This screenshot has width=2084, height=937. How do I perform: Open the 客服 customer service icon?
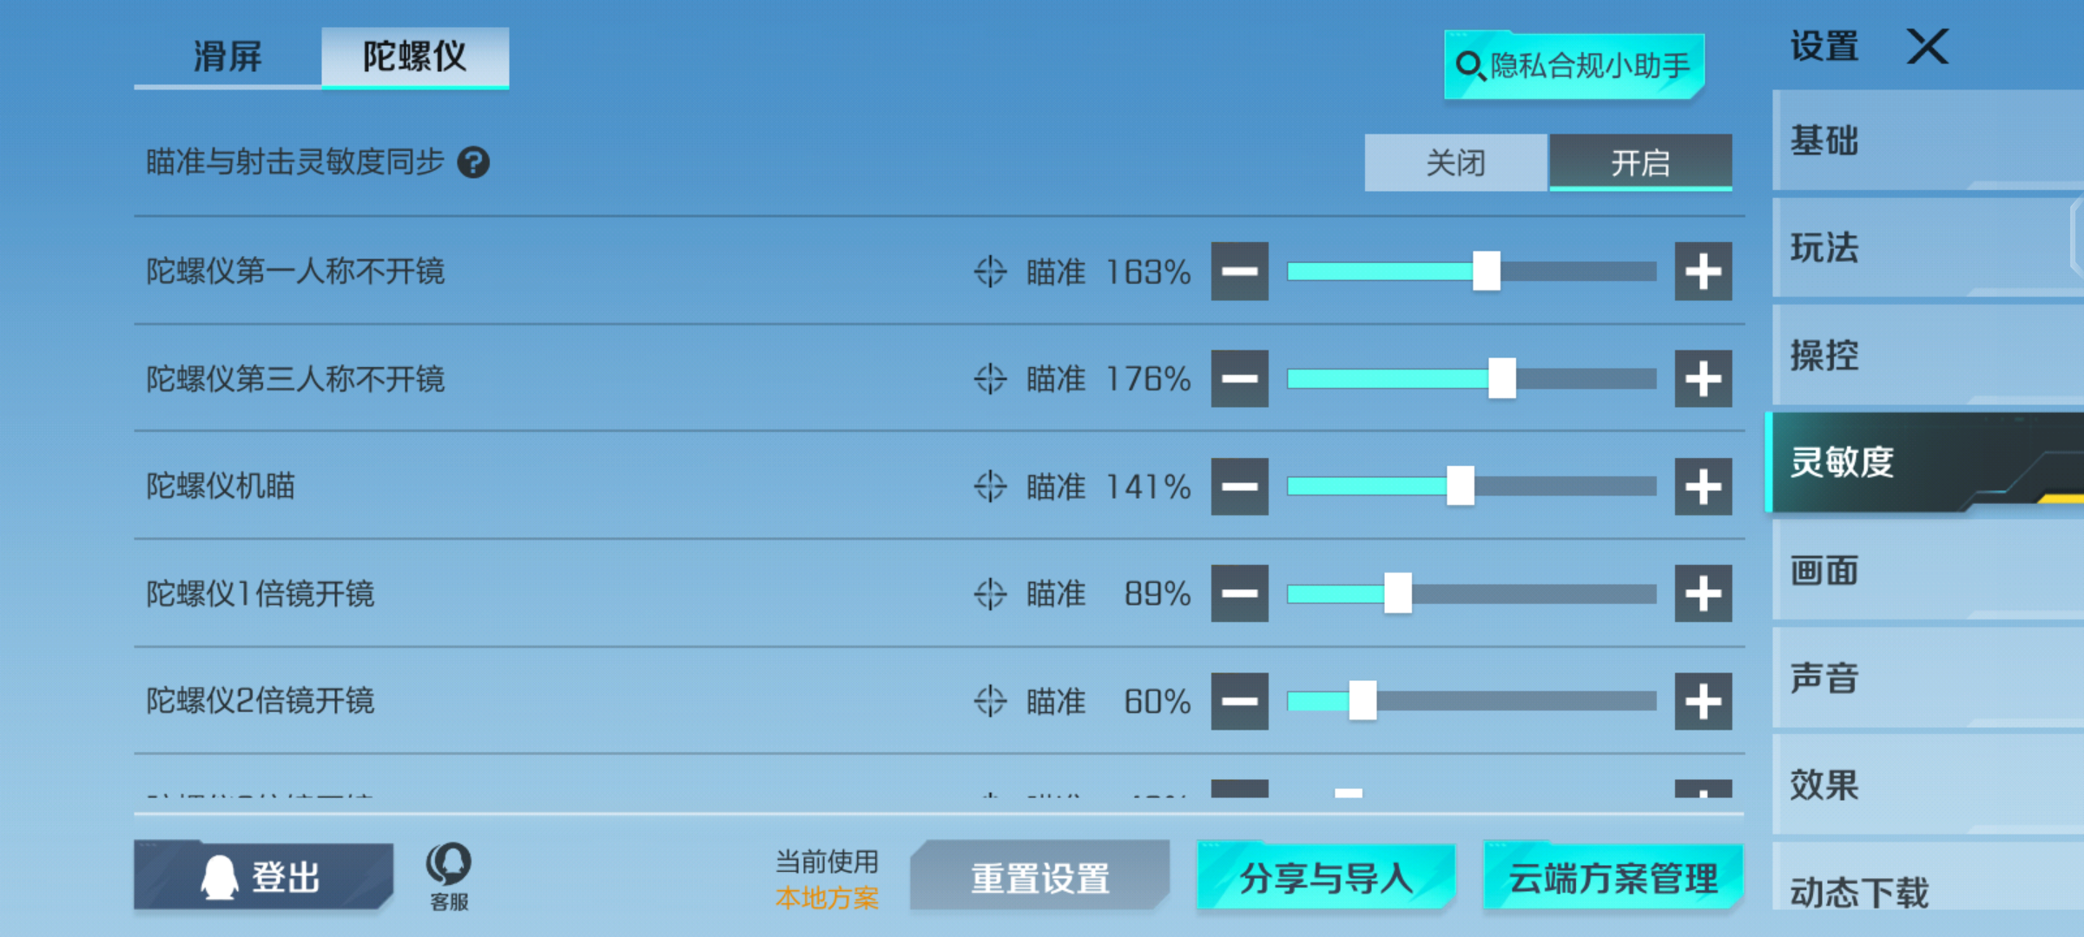449,876
